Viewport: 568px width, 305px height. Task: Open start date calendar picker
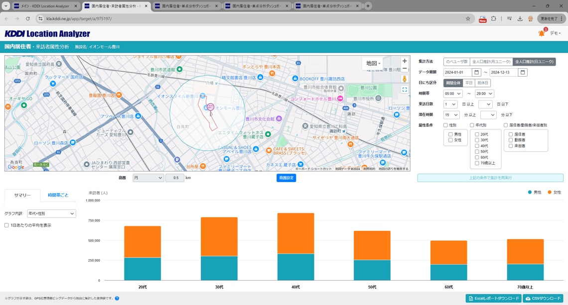tap(476, 73)
